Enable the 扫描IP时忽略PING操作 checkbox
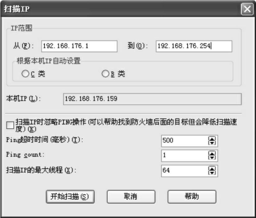Image resolution: width=256 pixels, height=218 pixels. (x=10, y=125)
